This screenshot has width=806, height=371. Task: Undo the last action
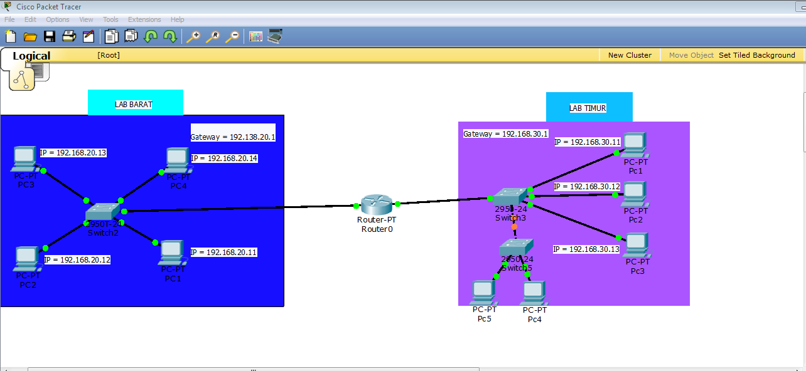click(150, 36)
